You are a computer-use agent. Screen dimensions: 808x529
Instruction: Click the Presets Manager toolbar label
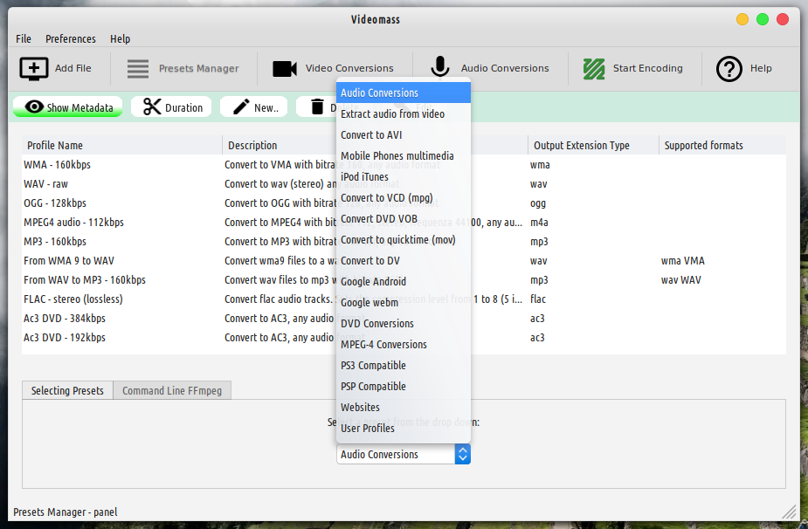(199, 68)
